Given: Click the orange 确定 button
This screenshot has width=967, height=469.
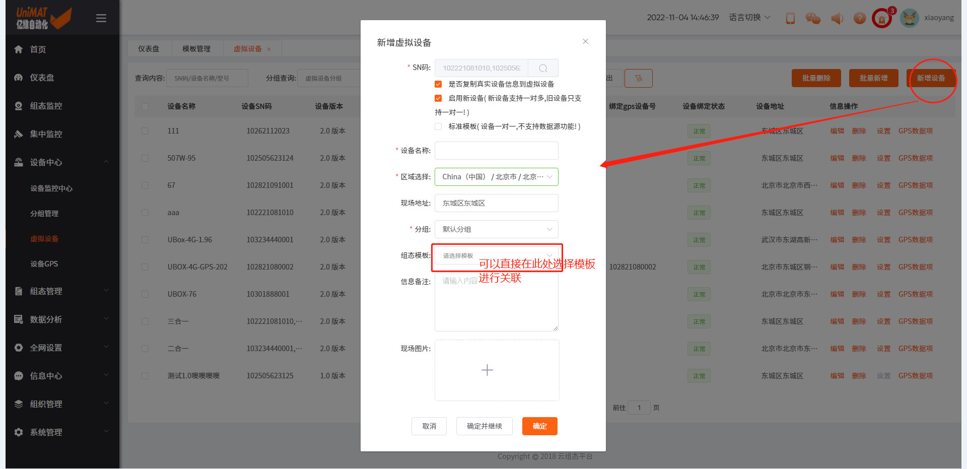Looking at the screenshot, I should (x=539, y=426).
